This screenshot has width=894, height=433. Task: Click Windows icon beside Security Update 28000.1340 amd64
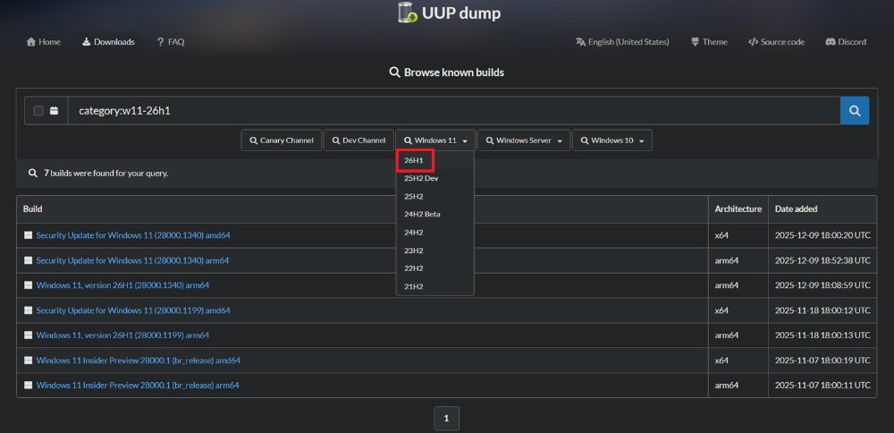[x=28, y=235]
